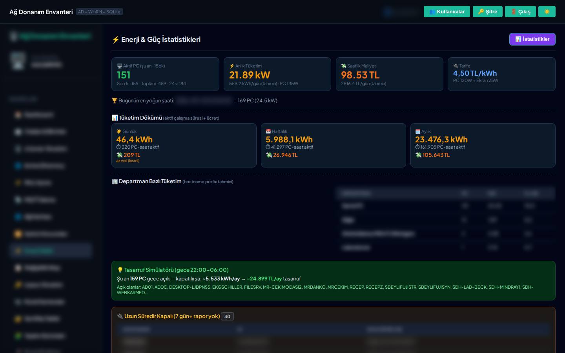The height and width of the screenshot is (353, 565).
Task: Click the money icon beside 105.643 TL
Action: (x=418, y=155)
